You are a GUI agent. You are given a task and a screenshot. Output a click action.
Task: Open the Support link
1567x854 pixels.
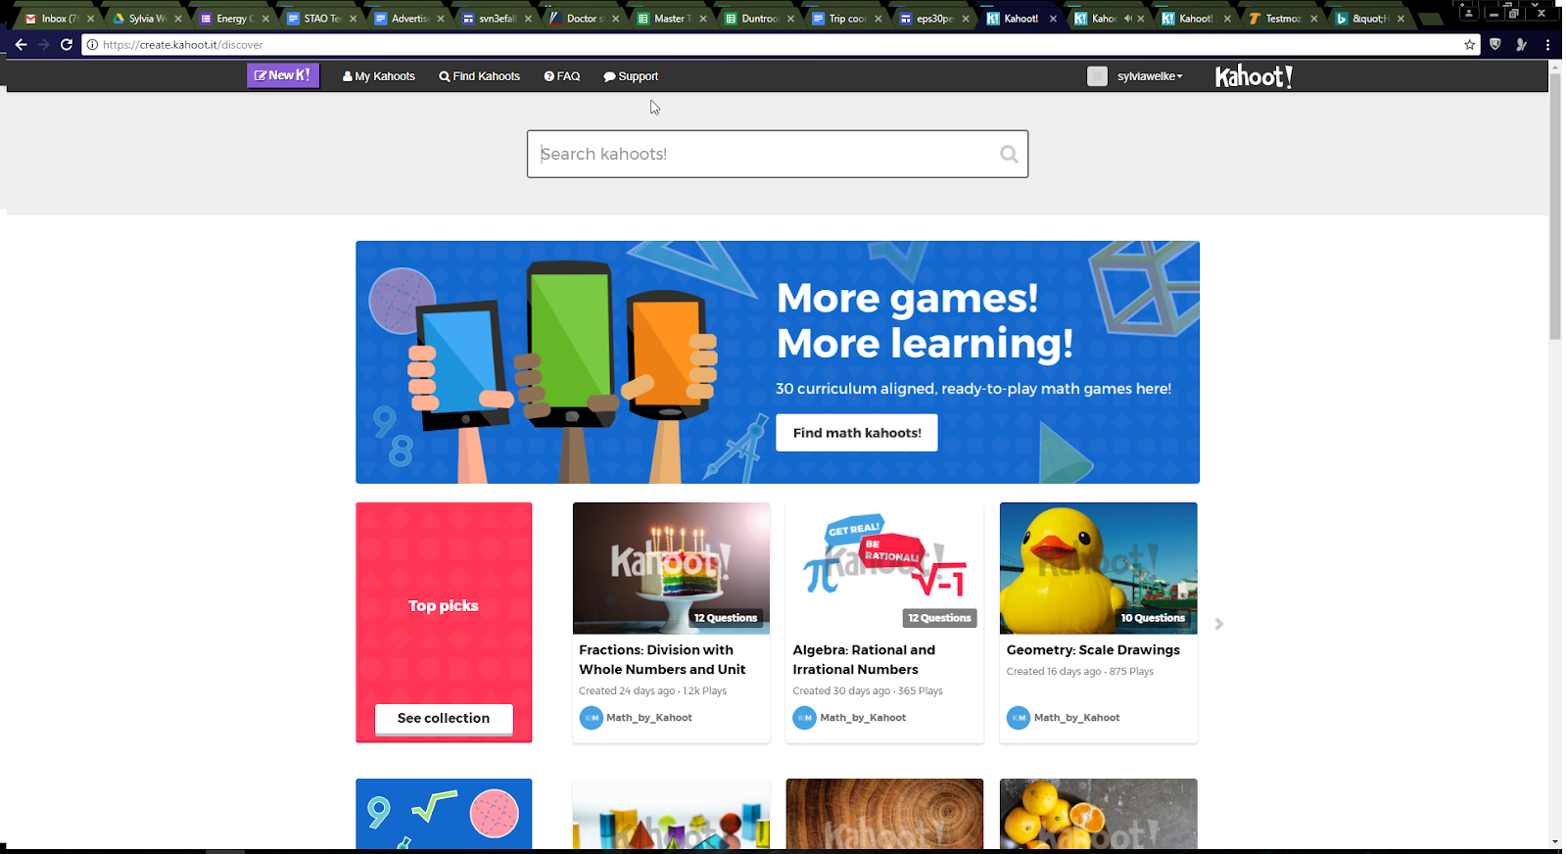[x=631, y=76]
